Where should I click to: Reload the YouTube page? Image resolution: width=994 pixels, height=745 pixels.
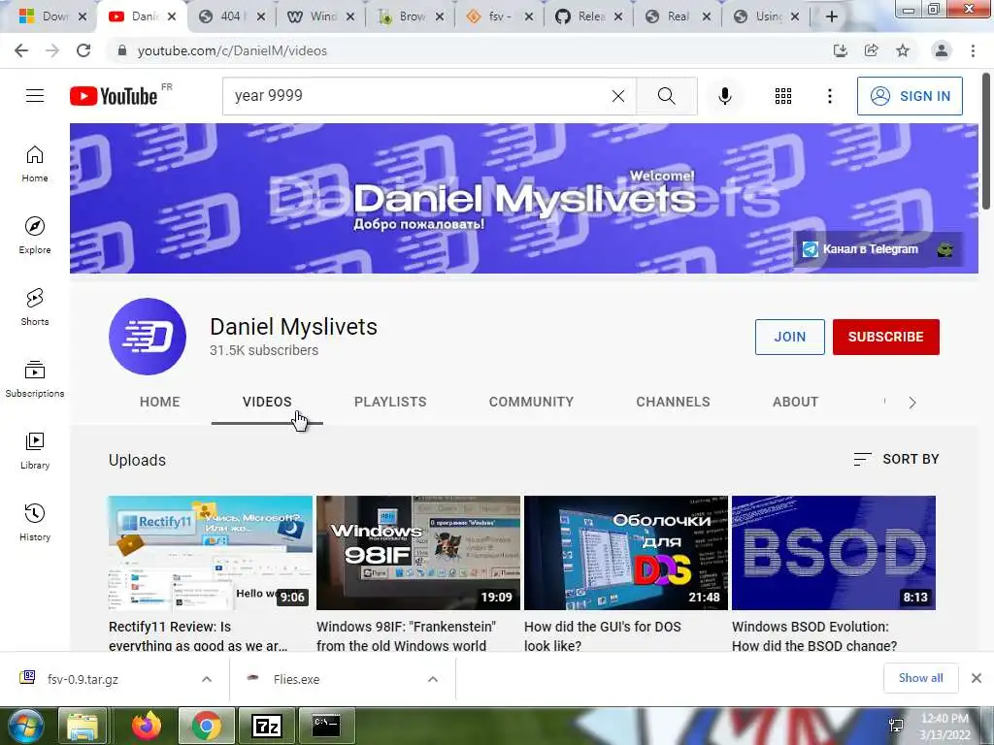(83, 50)
